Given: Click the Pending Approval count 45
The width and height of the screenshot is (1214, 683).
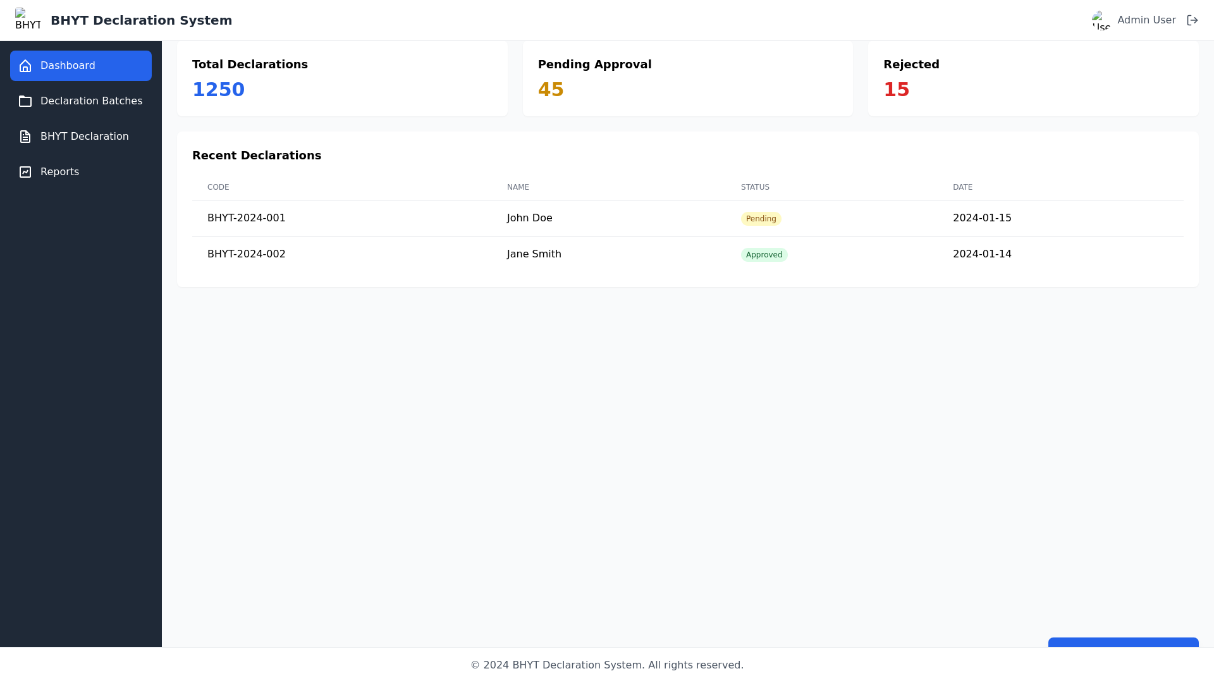Looking at the screenshot, I should coord(550,89).
